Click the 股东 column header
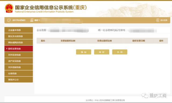Screen dimensions: 172x103 tap(43, 41)
